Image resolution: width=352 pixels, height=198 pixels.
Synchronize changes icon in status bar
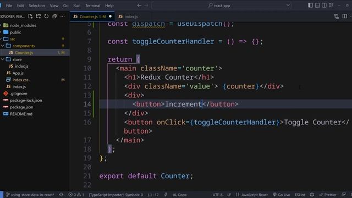61,195
